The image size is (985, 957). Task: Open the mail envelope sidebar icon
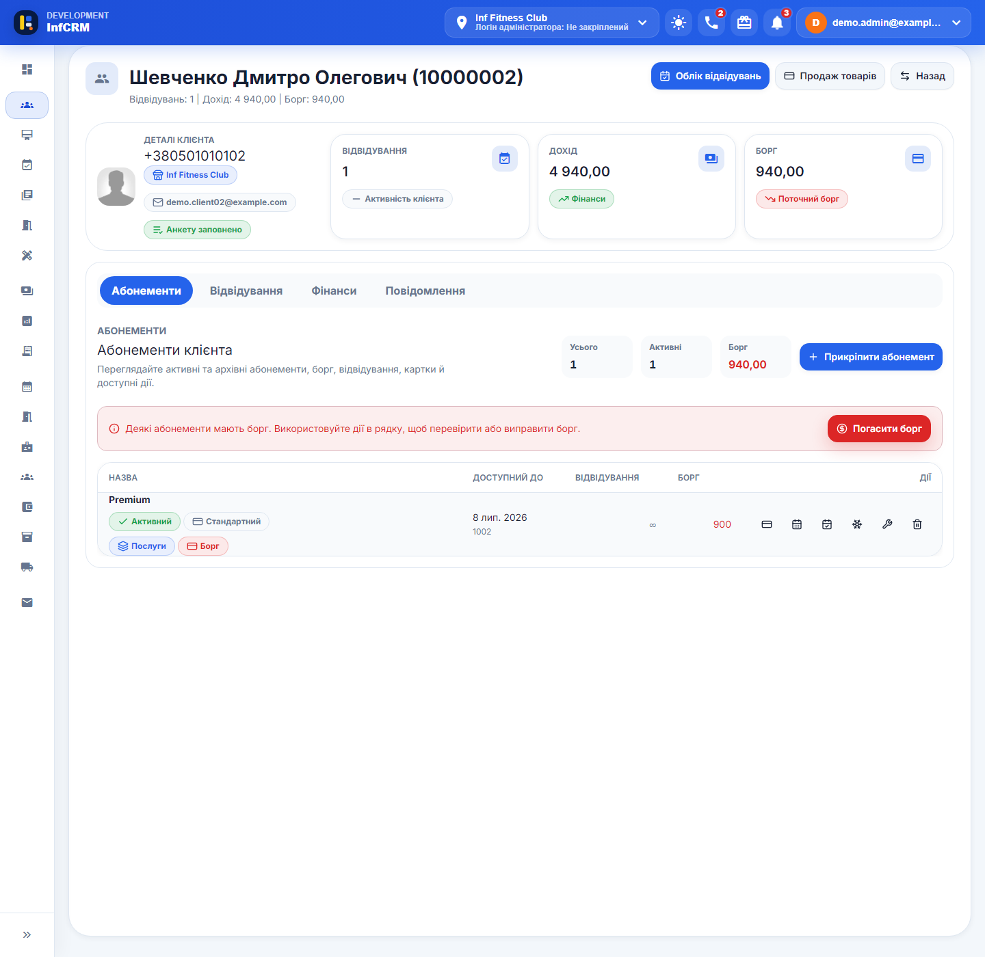coord(27,602)
